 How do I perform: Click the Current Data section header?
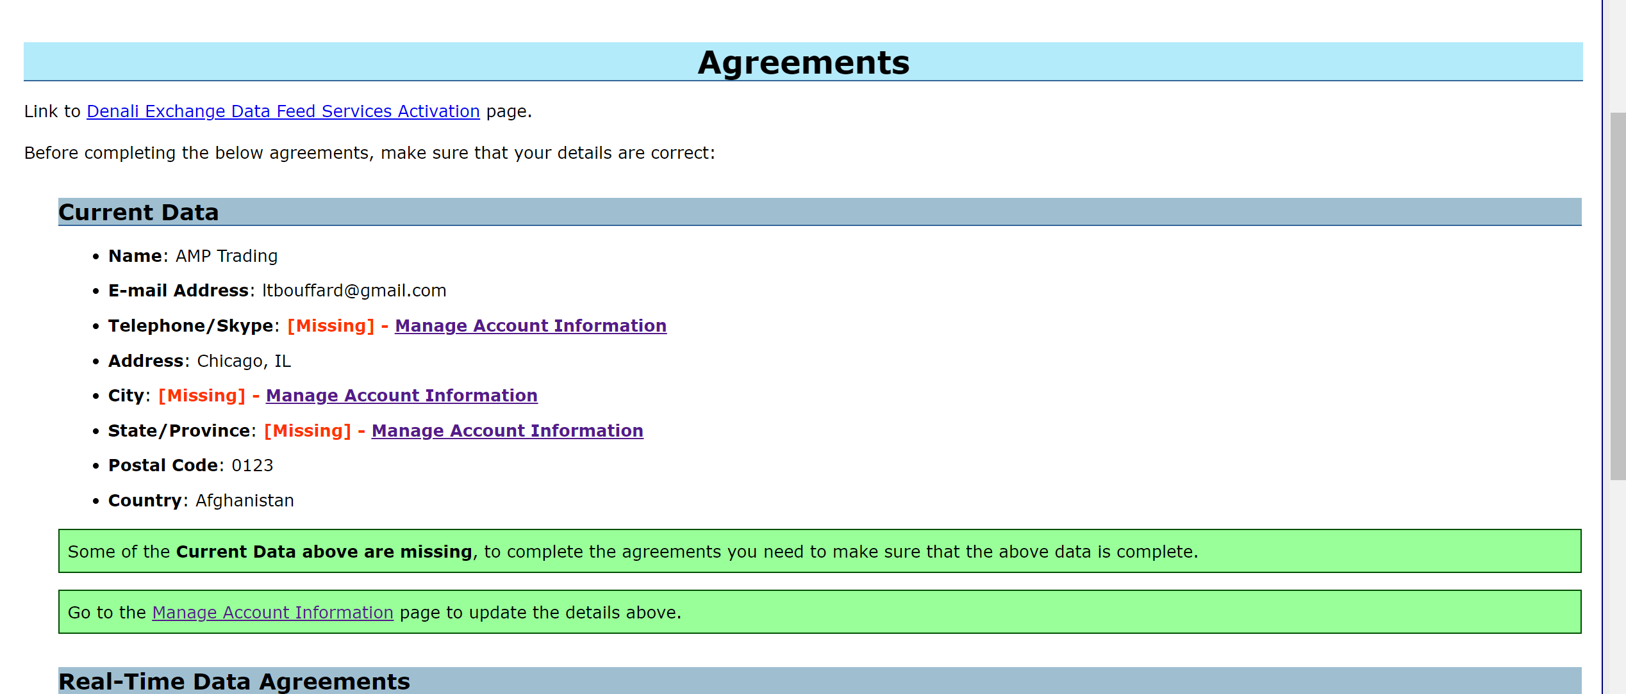[138, 213]
